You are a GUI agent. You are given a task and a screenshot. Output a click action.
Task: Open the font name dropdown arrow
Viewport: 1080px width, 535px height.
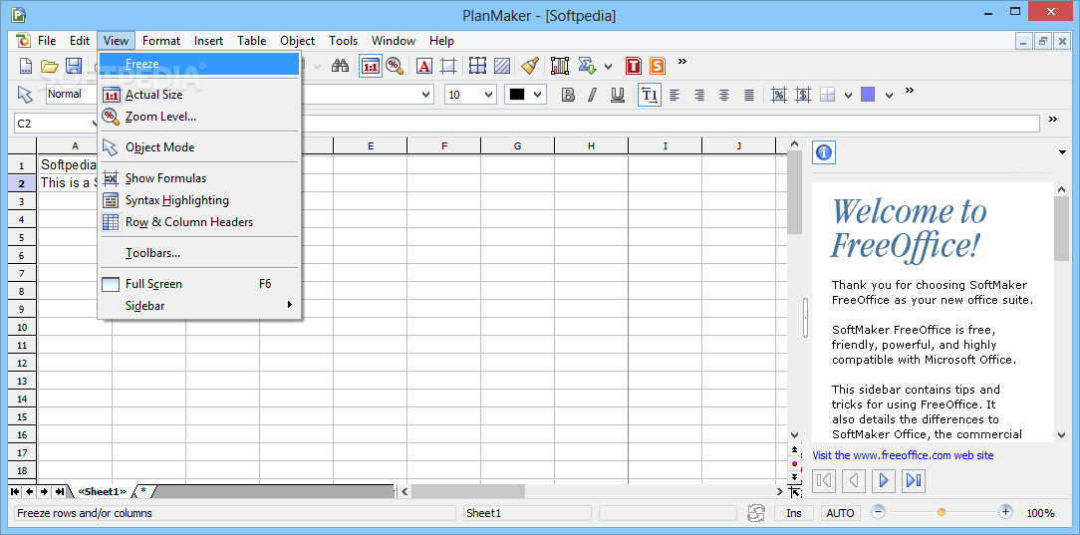426,95
